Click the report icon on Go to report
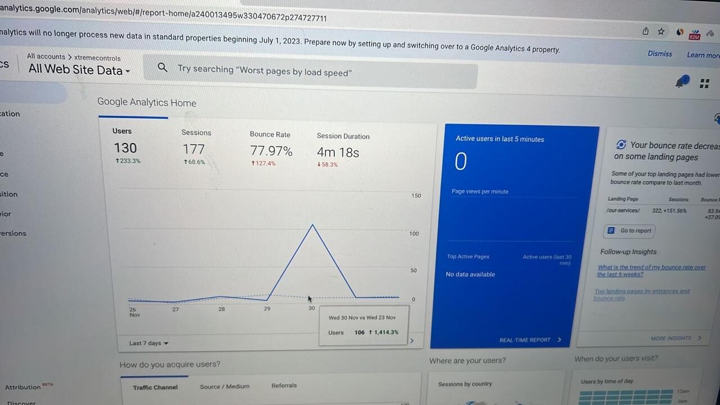This screenshot has height=405, width=720. point(611,231)
